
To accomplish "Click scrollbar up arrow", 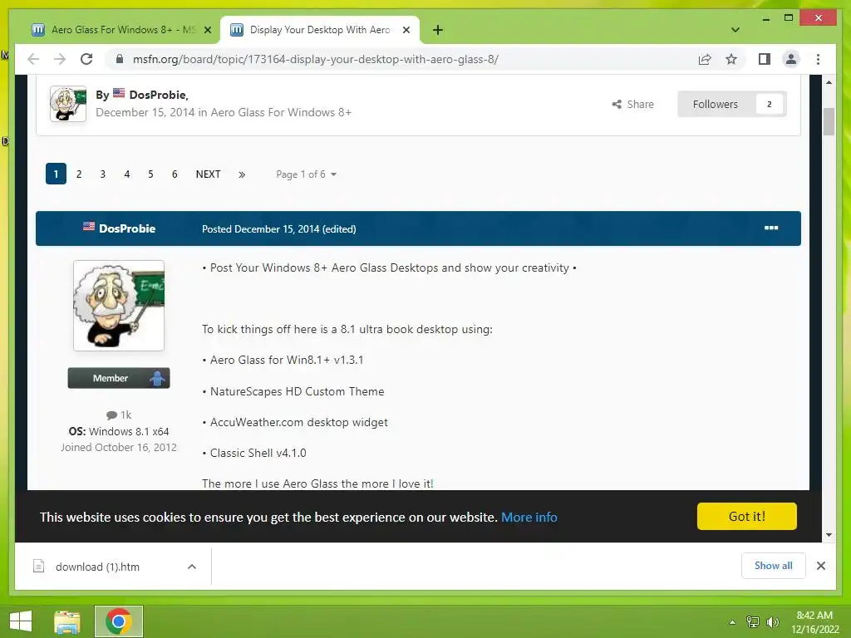I will click(x=829, y=82).
